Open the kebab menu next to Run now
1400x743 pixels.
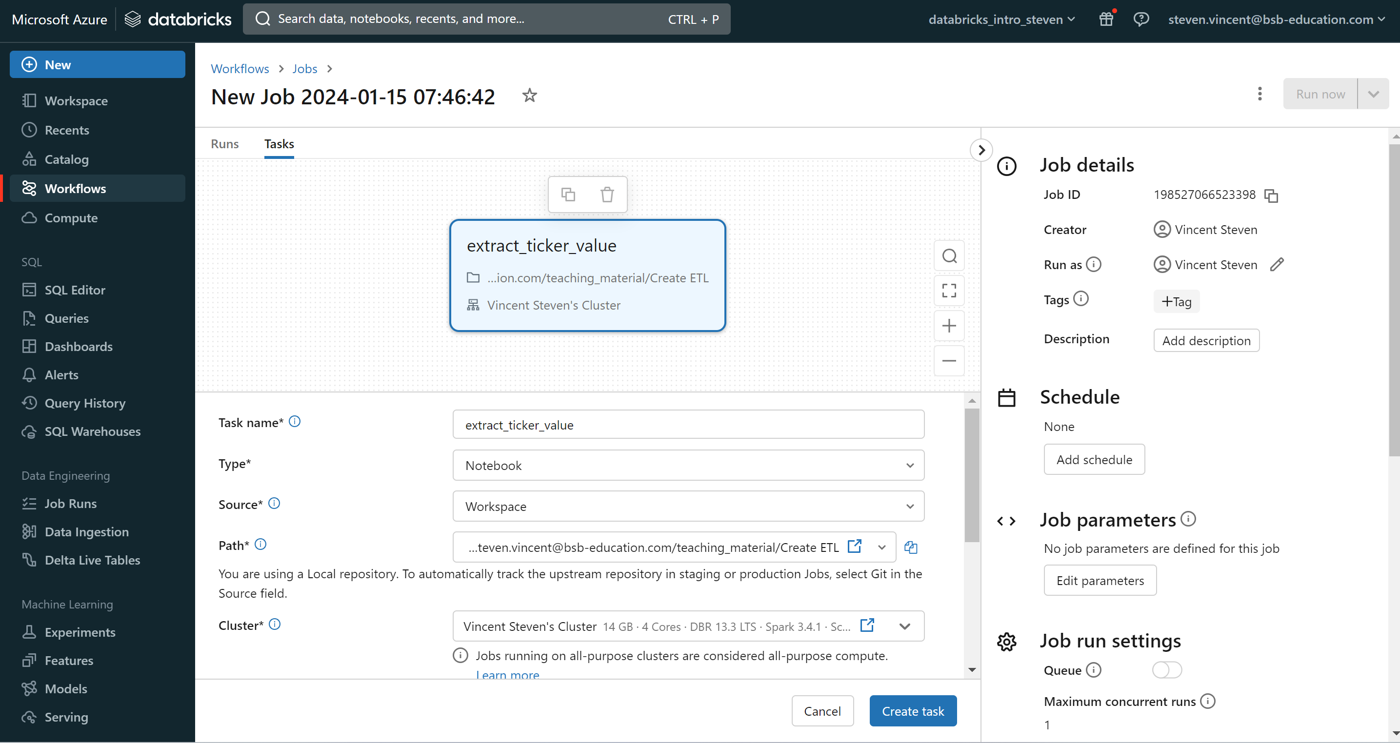pos(1259,94)
